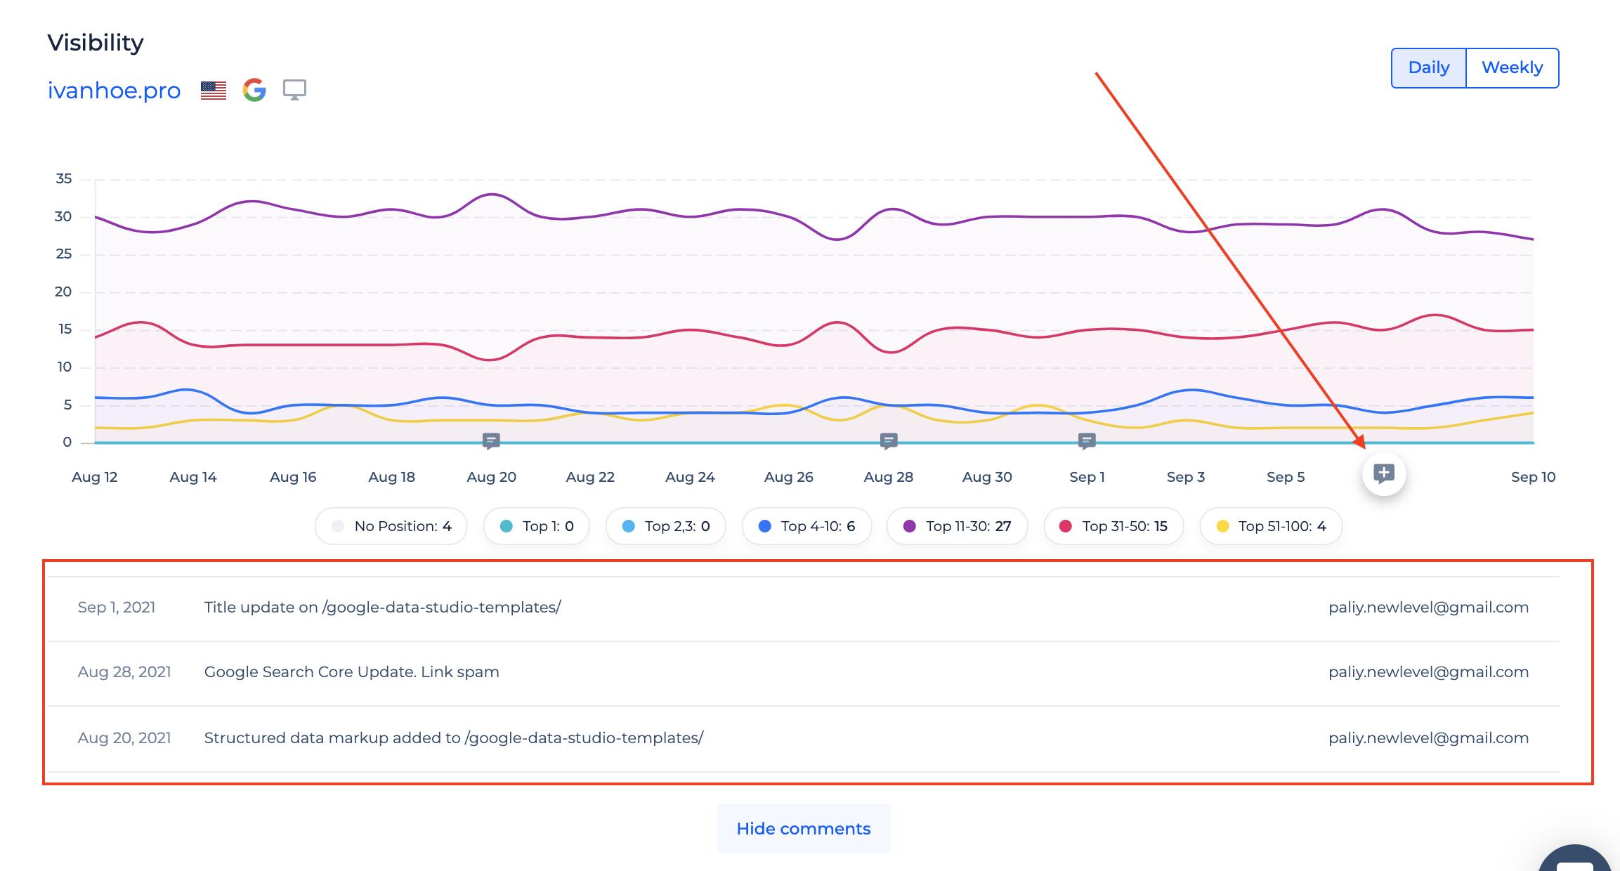Toggle the Top 11-30 series legend
This screenshot has width=1620, height=871.
[958, 526]
